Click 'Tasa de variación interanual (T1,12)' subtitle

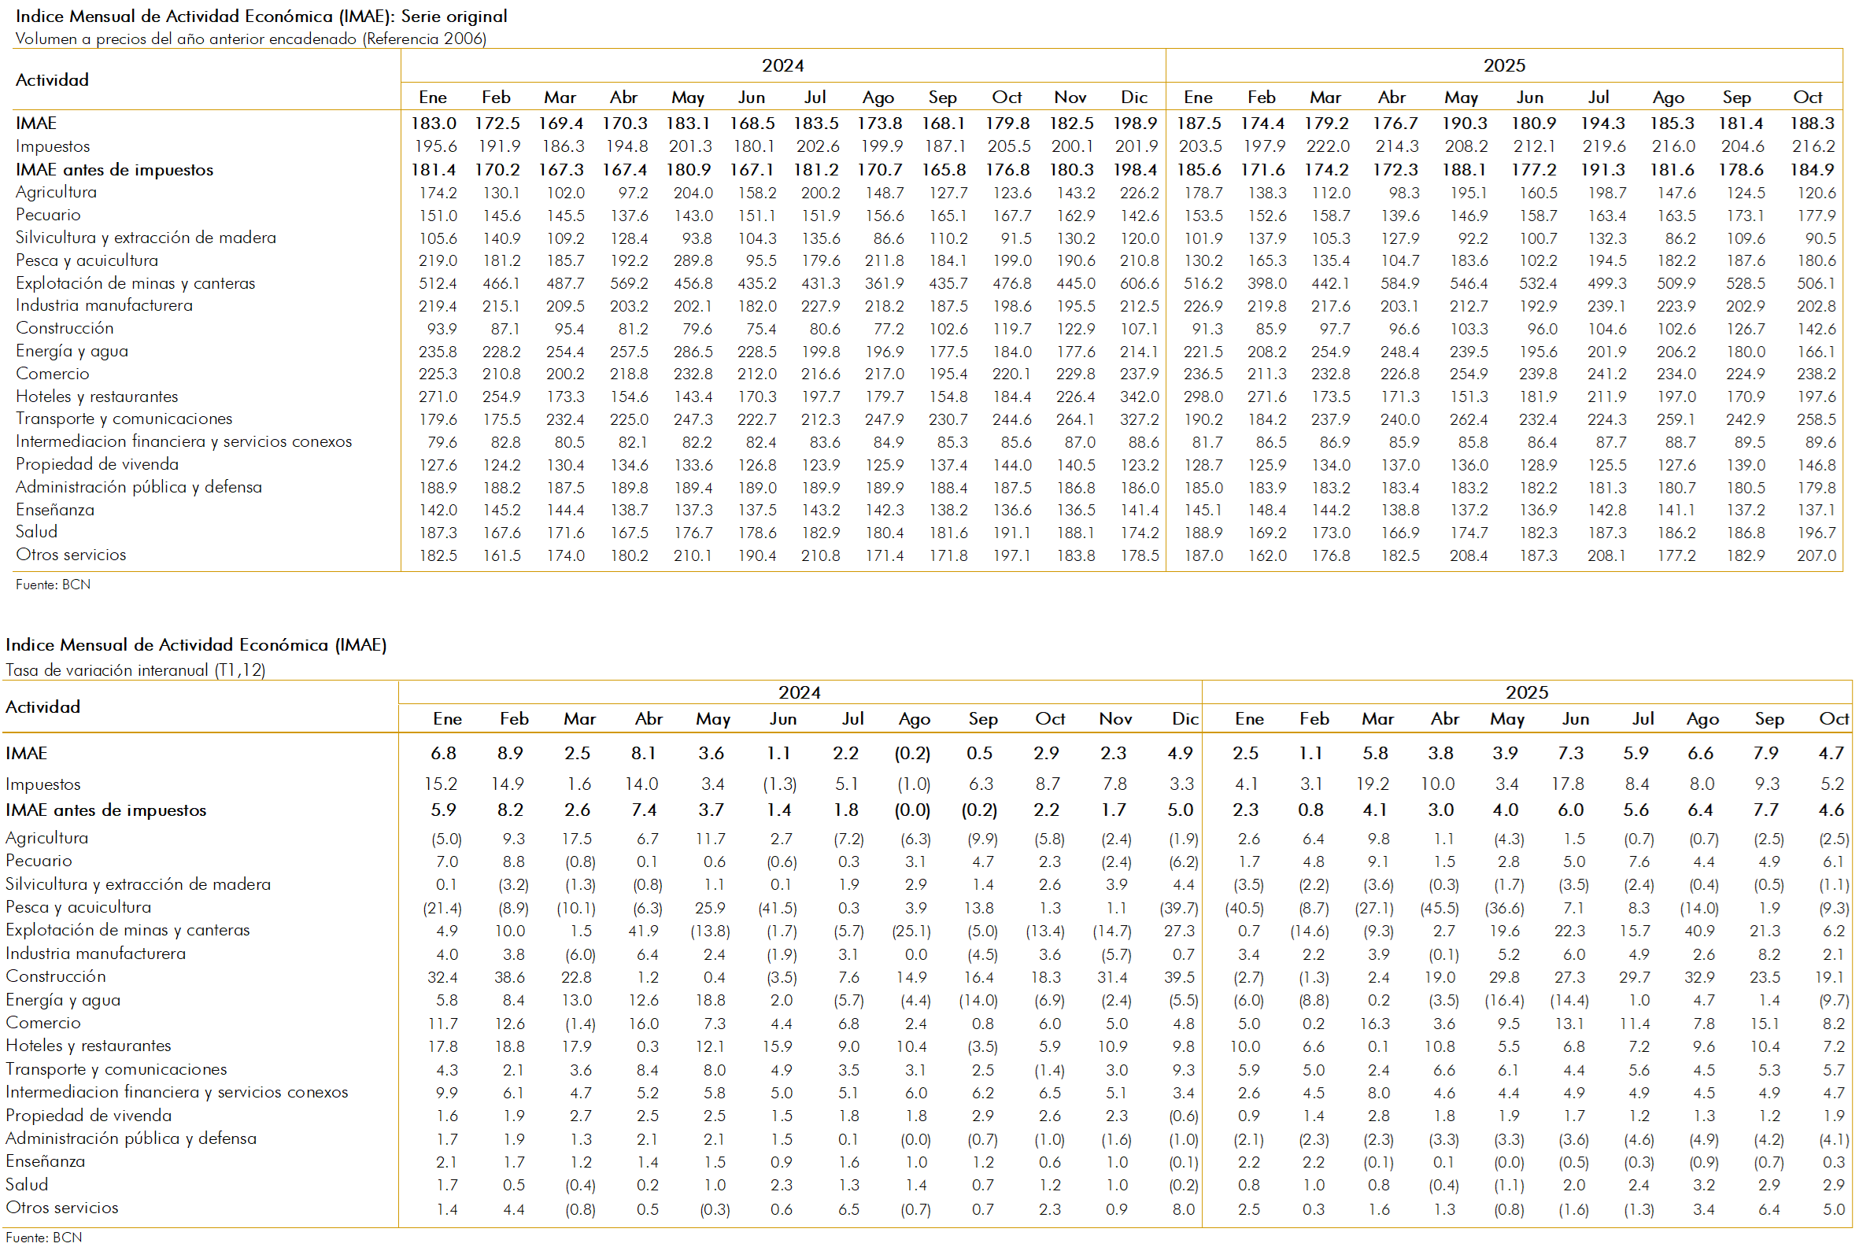click(135, 670)
